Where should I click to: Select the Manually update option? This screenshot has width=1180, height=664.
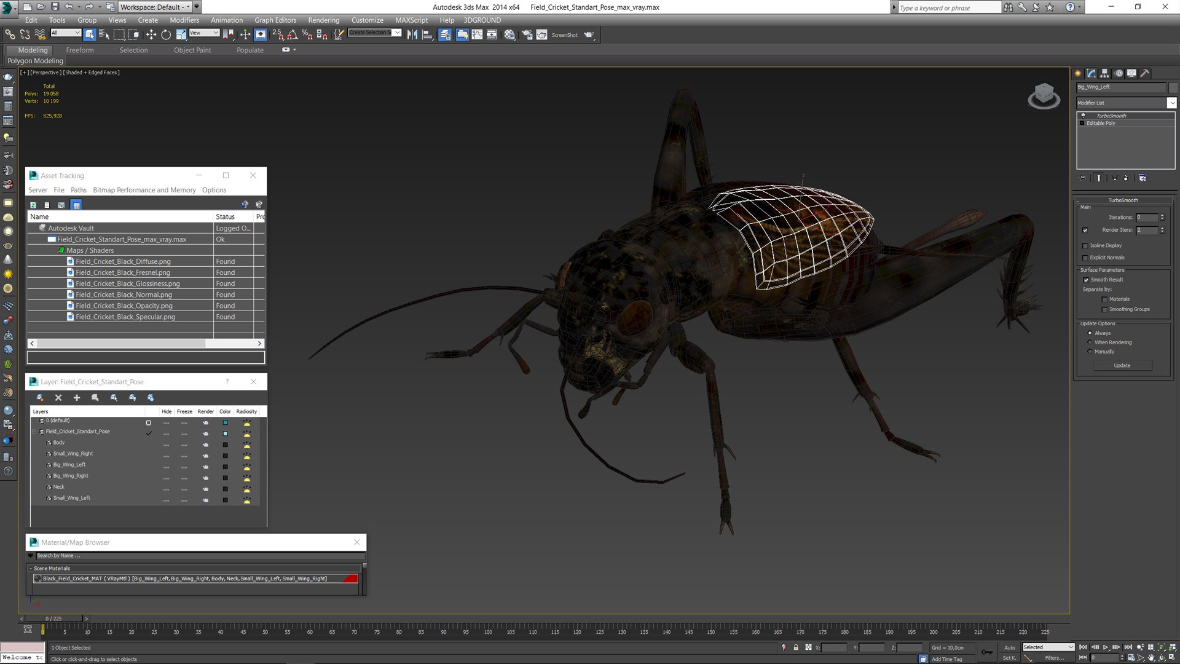click(1090, 352)
